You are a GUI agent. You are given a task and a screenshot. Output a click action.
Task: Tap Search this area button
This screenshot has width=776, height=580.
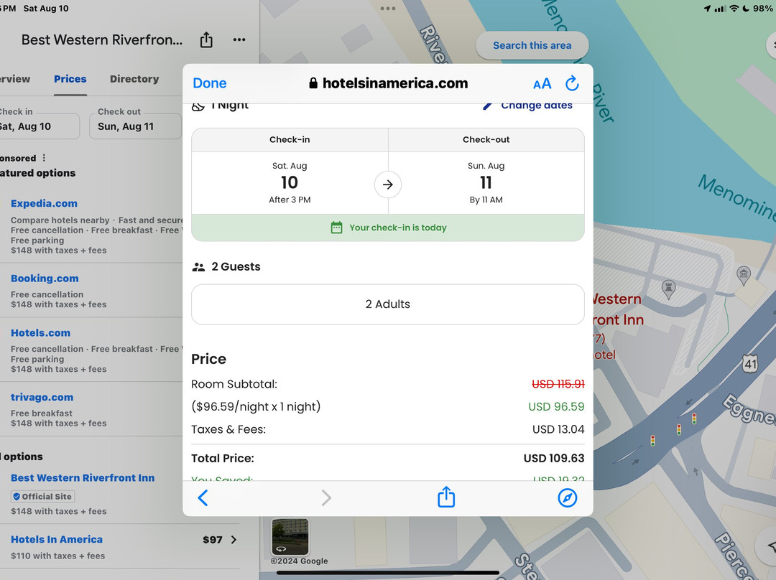pyautogui.click(x=532, y=45)
